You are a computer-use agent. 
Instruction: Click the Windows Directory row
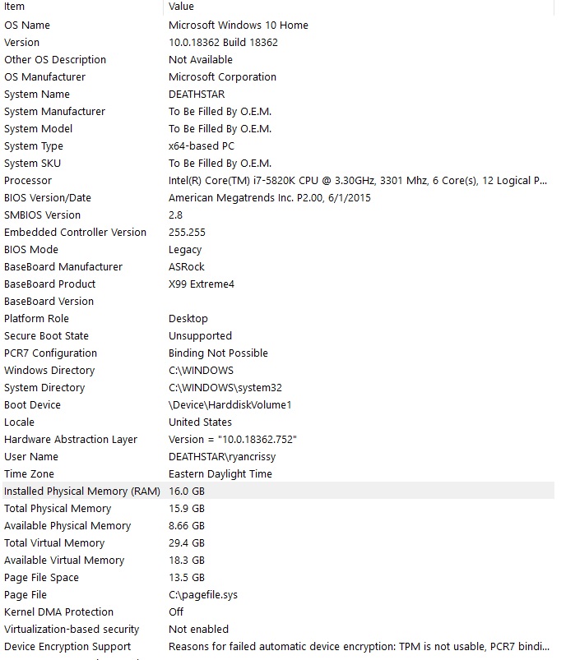278,371
